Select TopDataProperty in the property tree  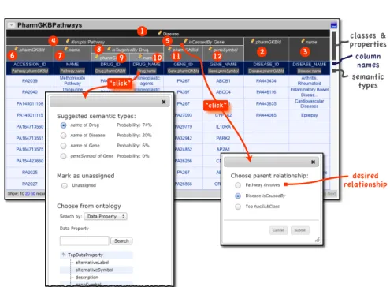(x=85, y=255)
